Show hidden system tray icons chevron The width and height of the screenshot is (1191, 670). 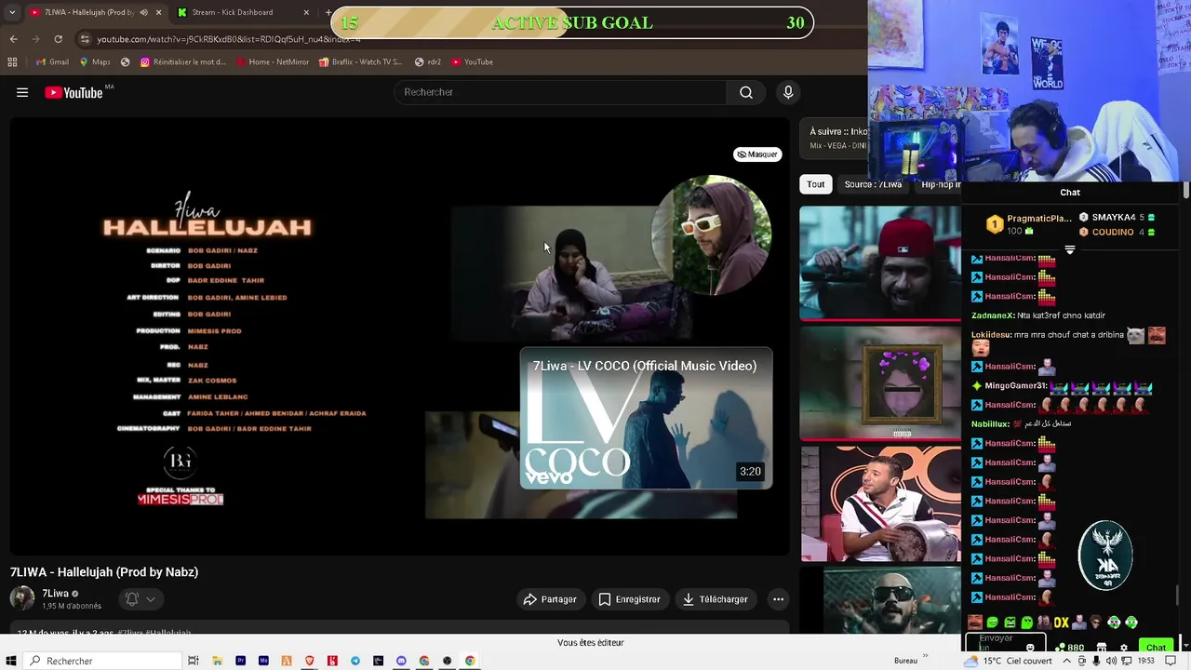click(x=1067, y=661)
